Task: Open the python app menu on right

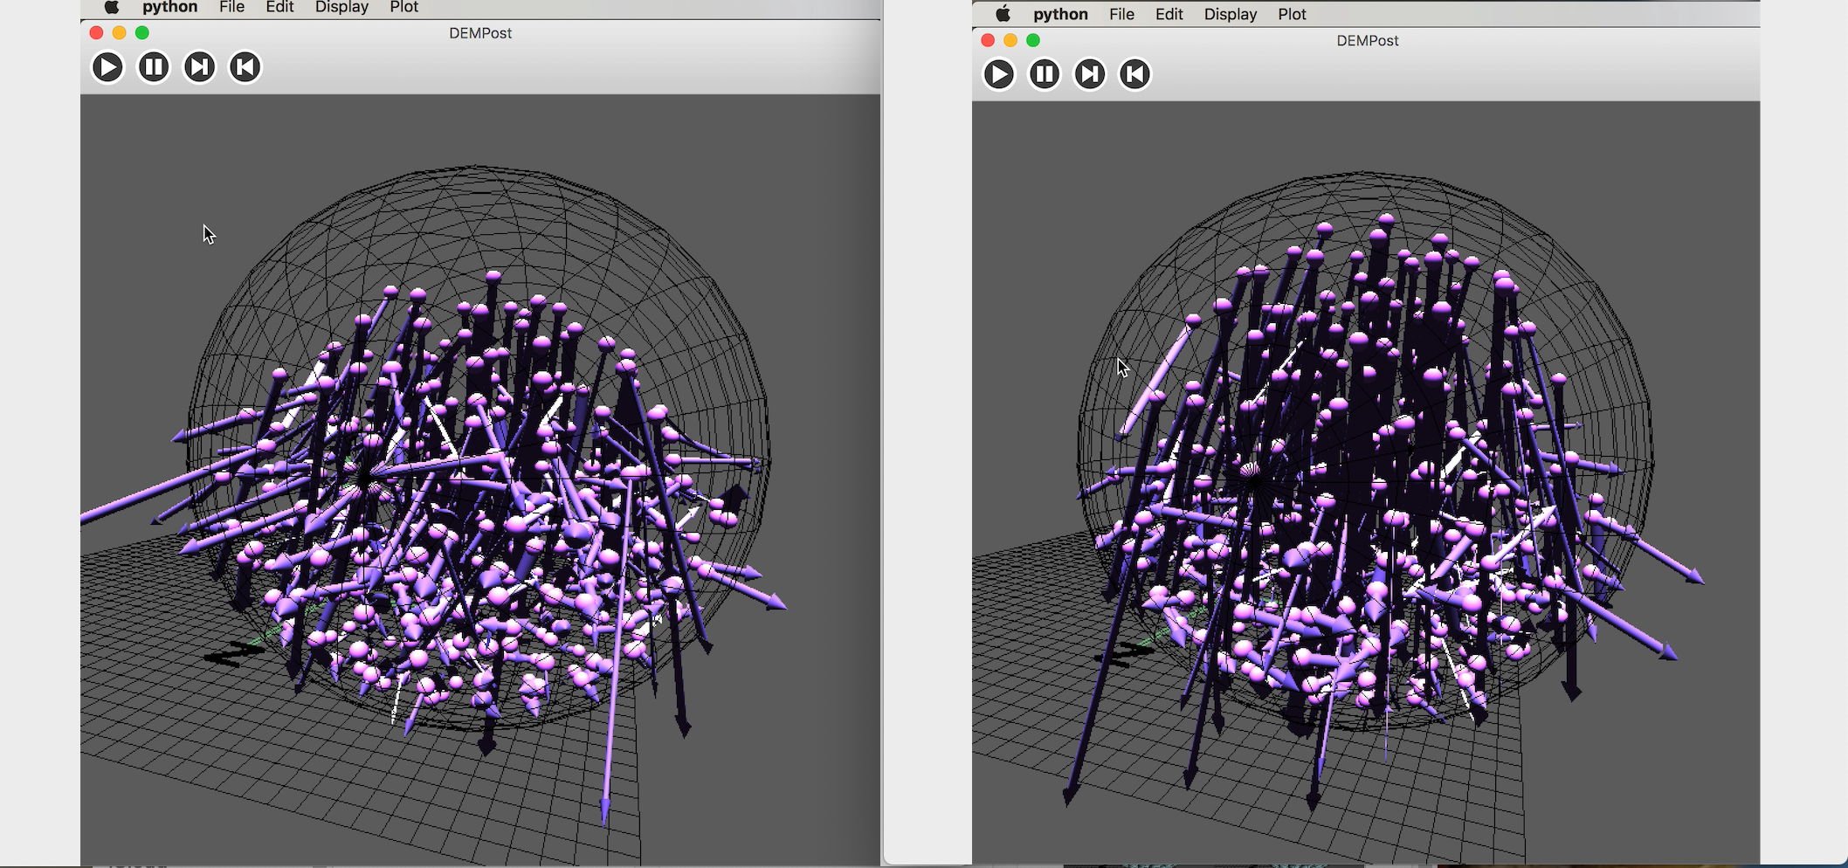Action: point(1060,14)
